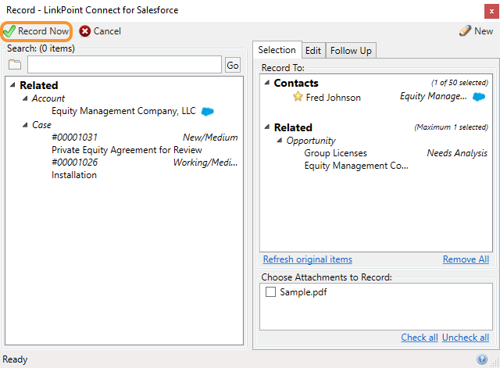Click inside the search input field
This screenshot has height=368, width=500.
tap(124, 64)
